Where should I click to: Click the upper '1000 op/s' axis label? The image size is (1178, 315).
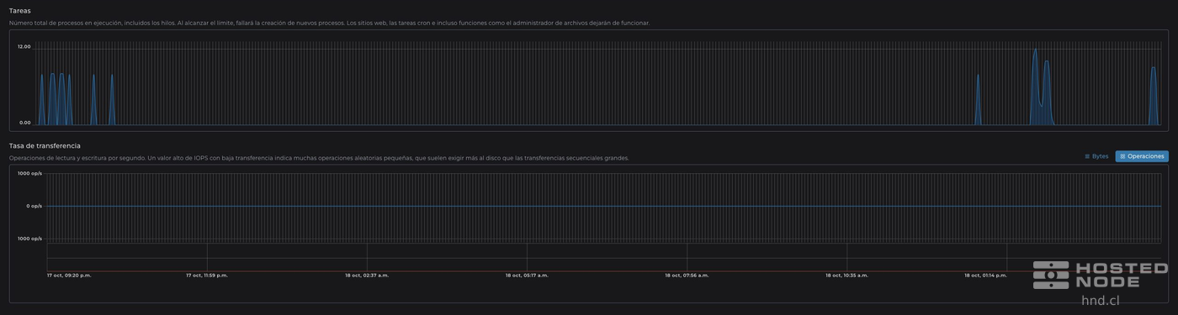[29, 174]
